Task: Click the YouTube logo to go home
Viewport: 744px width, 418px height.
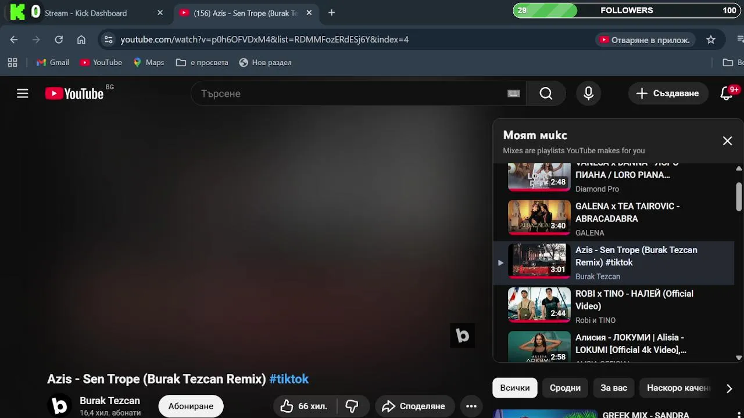Action: pos(74,93)
